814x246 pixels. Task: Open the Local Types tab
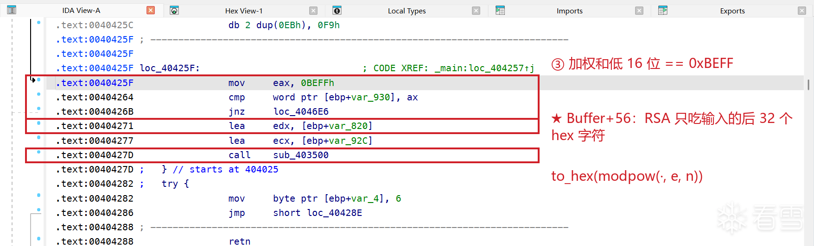(407, 11)
